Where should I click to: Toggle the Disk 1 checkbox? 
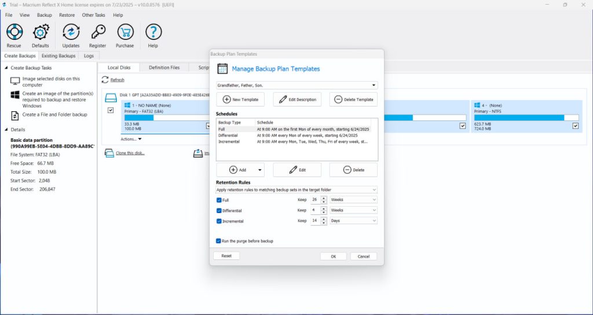(111, 110)
